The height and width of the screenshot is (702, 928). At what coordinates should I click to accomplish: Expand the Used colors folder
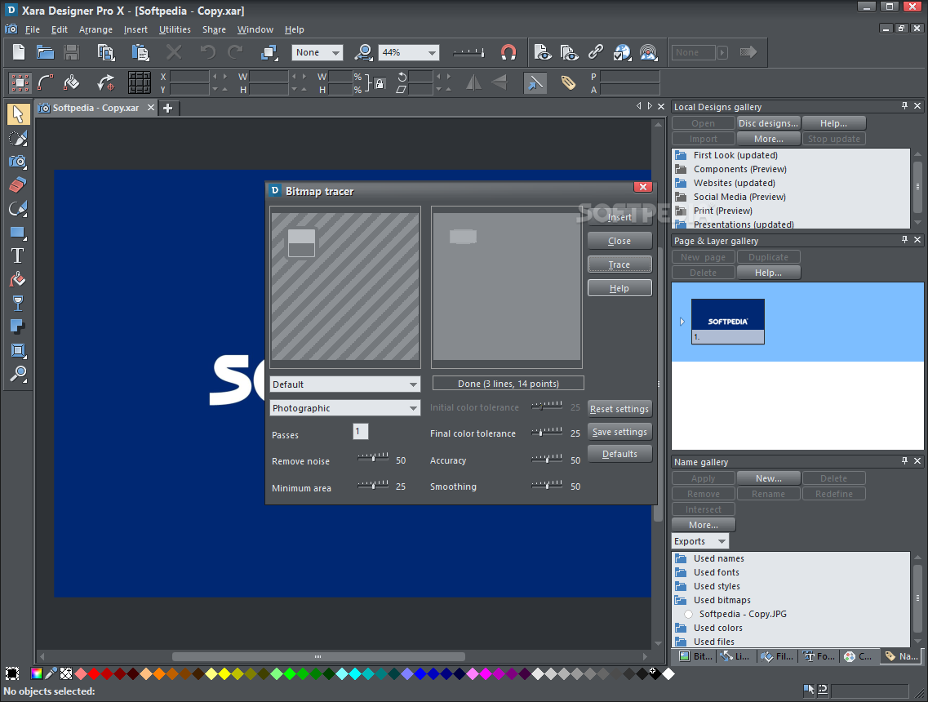pos(682,628)
